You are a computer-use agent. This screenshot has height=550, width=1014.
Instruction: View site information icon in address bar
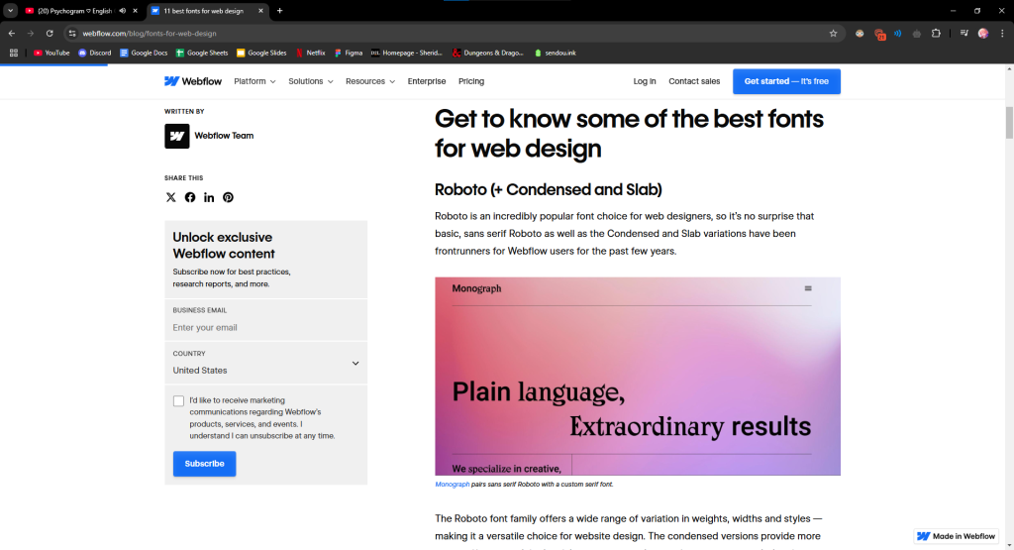point(72,33)
